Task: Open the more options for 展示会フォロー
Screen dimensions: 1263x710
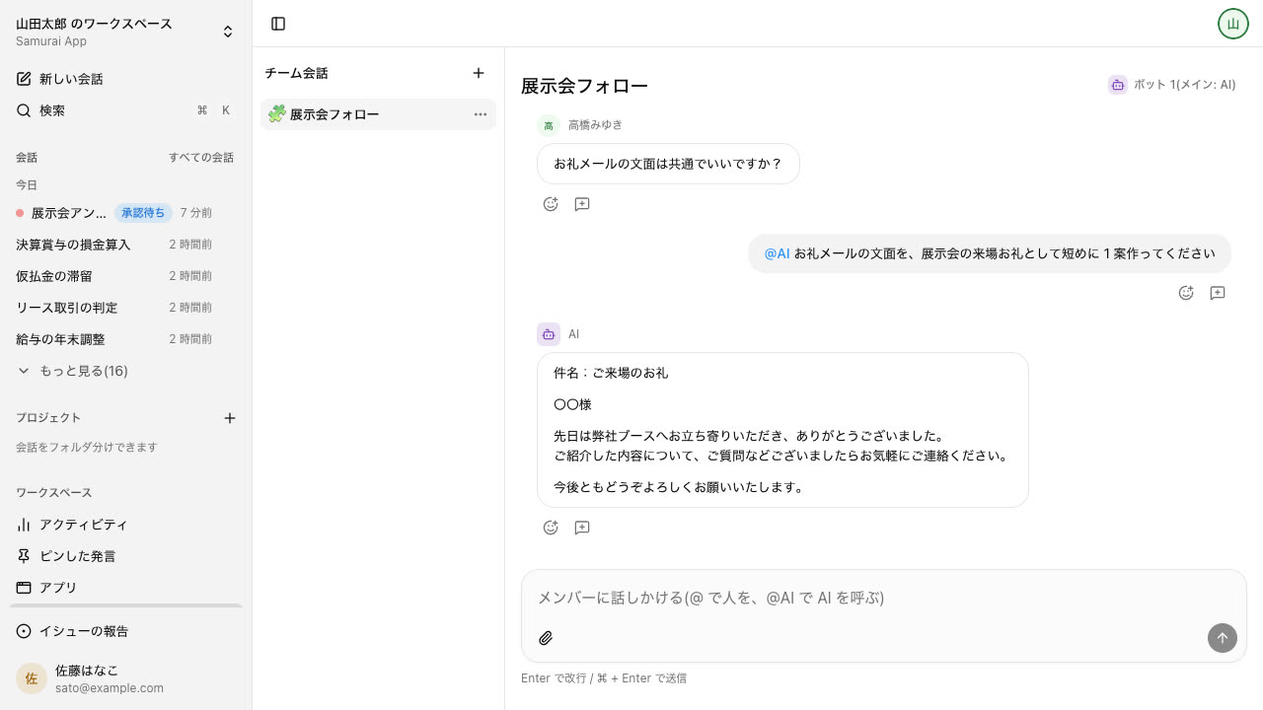Action: pos(481,114)
